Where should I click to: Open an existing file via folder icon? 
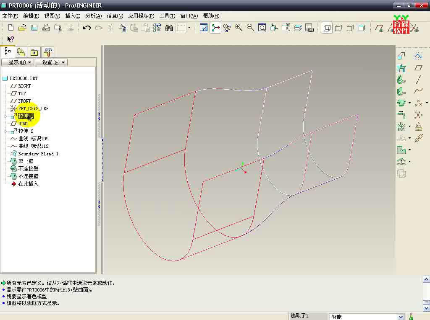coord(23,28)
